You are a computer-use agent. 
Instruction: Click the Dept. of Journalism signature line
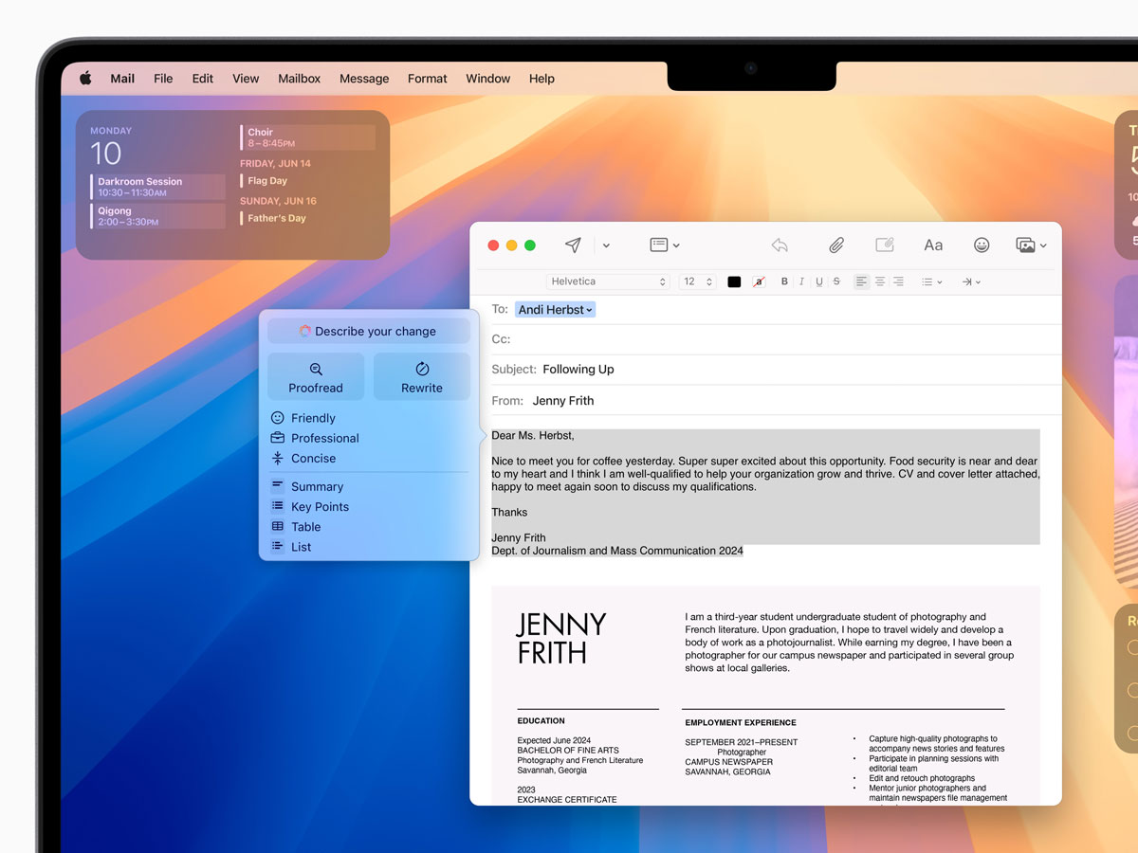[x=617, y=551]
